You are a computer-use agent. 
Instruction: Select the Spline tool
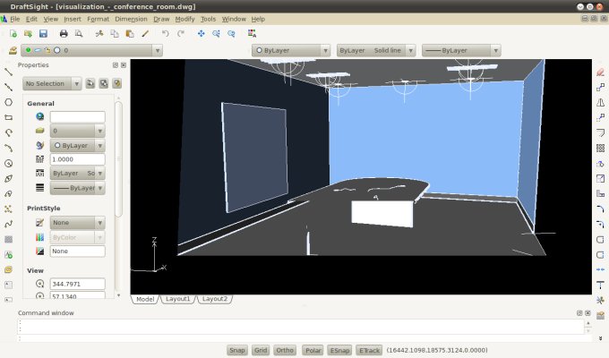point(8,224)
